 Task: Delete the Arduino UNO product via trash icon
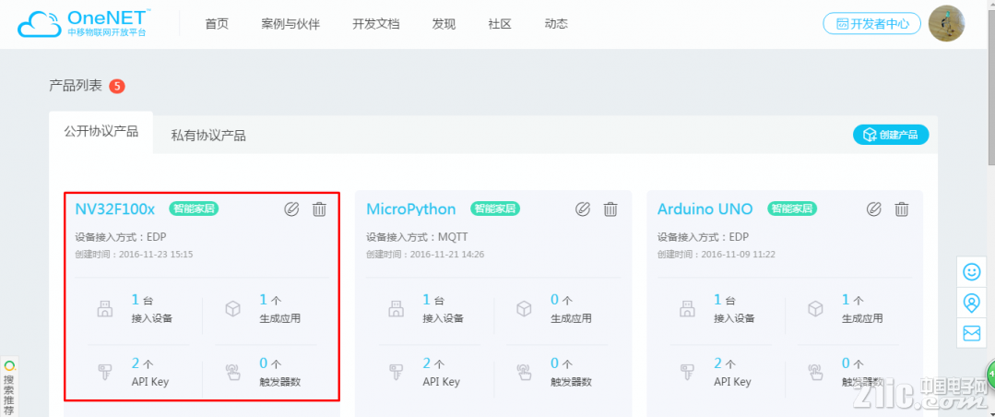(x=902, y=208)
